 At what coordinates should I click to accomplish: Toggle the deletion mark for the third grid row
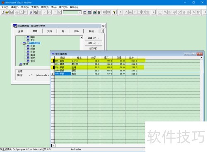point(54,67)
